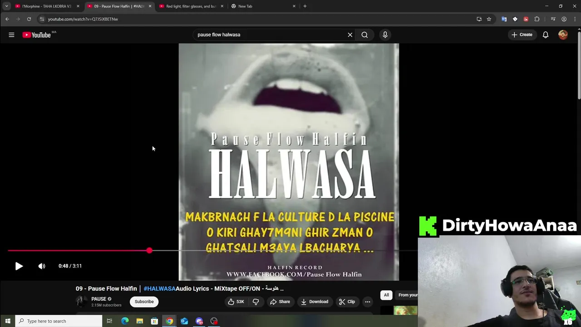Open the YouTube guide hamburger menu

point(11,35)
